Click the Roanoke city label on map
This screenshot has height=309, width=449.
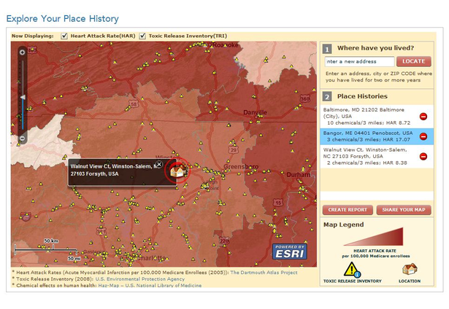tap(226, 45)
